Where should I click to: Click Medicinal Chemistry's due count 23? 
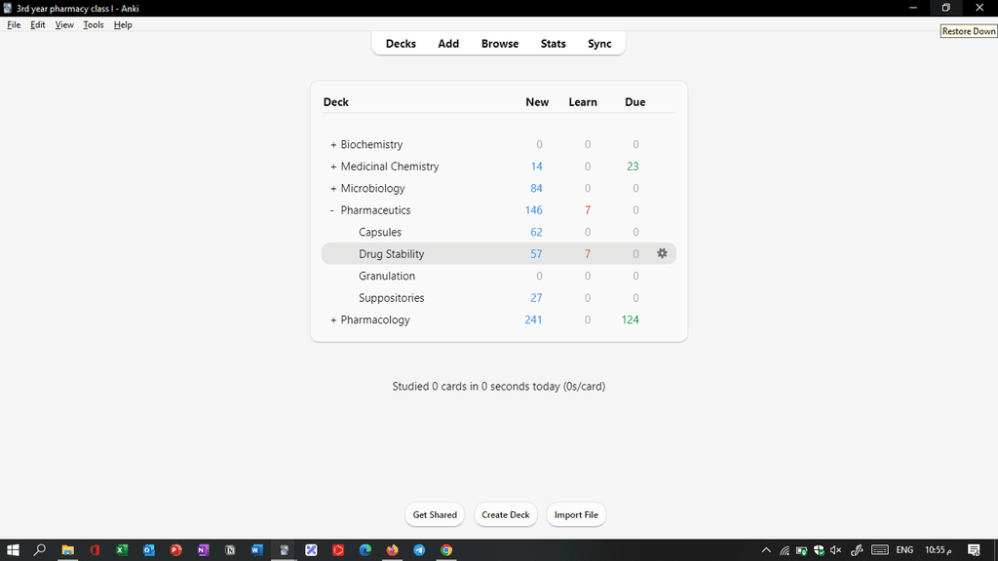click(633, 167)
